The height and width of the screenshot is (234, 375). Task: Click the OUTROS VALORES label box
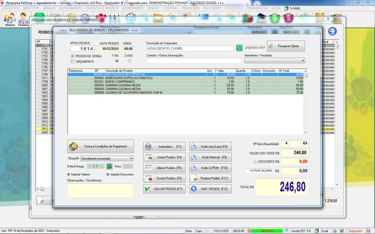coord(259,171)
